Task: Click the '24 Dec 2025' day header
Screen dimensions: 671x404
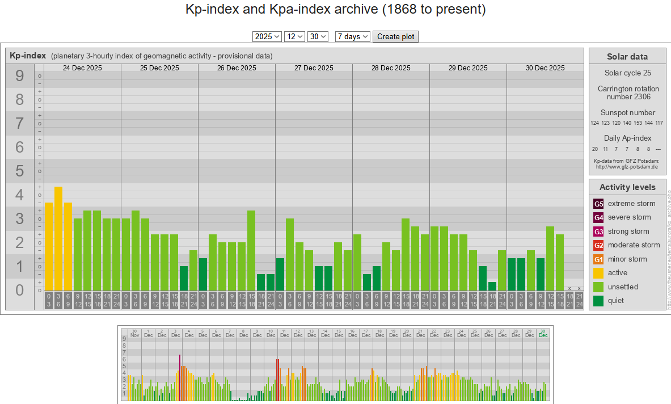Action: pos(82,68)
